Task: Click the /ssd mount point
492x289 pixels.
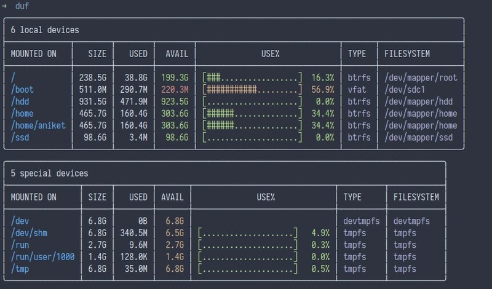Action: click(x=20, y=137)
